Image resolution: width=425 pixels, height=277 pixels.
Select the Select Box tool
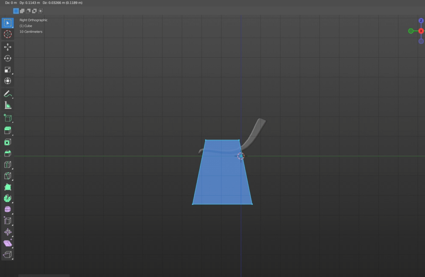pyautogui.click(x=7, y=23)
